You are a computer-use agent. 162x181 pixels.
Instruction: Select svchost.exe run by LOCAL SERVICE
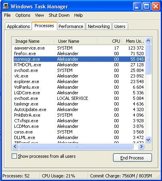click(79, 98)
